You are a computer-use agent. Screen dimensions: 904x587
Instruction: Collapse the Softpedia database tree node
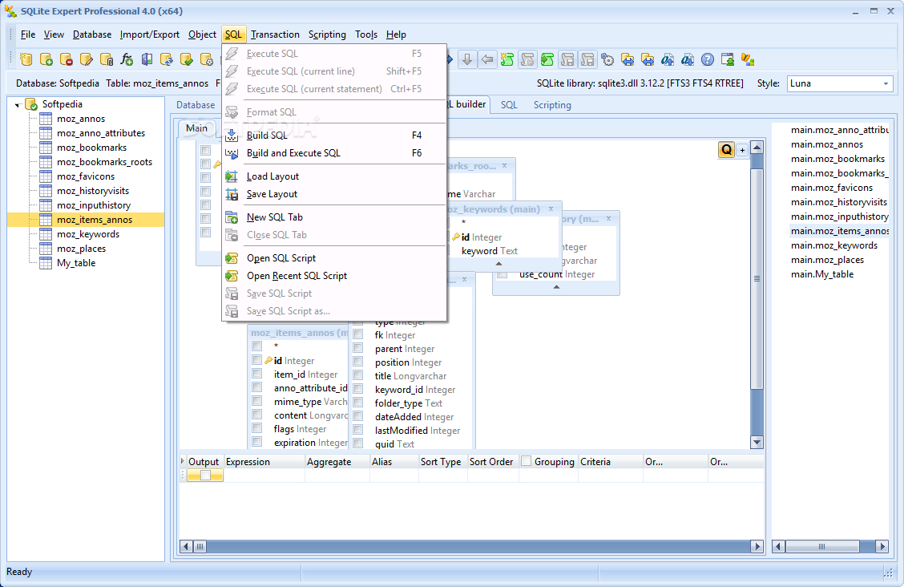point(18,104)
